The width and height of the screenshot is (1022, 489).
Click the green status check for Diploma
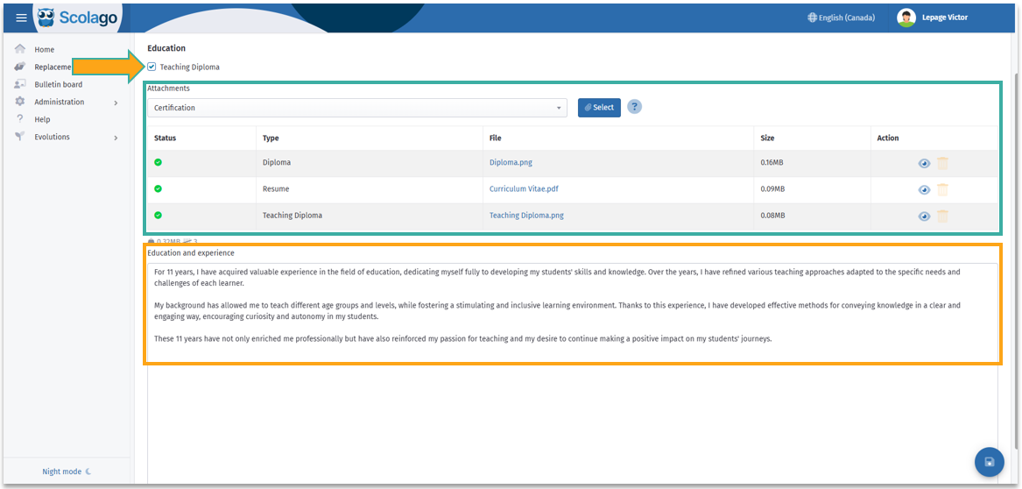coord(159,162)
